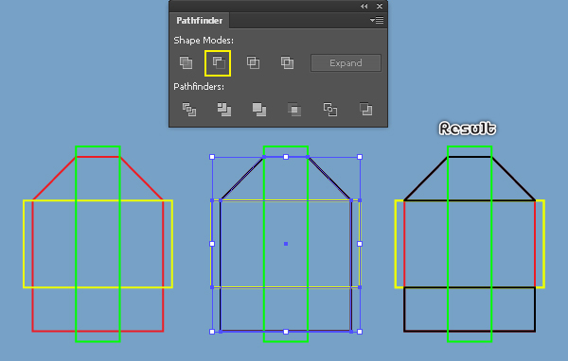Open the Pathfinder panel flyout menu
568x361 pixels.
pos(377,20)
